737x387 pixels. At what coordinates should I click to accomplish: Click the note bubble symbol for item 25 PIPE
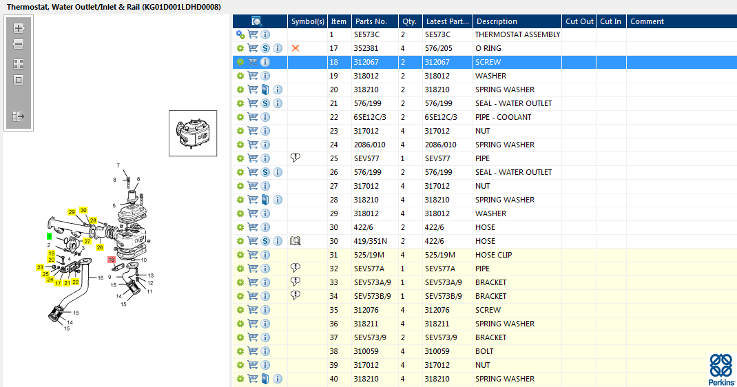[x=295, y=158]
